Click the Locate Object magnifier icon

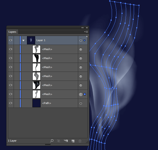click(x=52, y=141)
